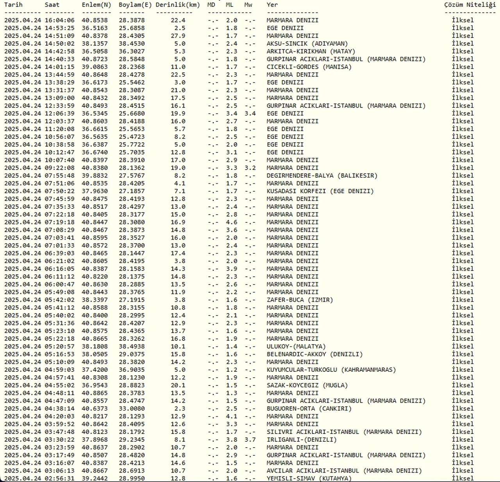Click the Yer column header
Viewport: 500px width, 482px height.
coord(272,5)
